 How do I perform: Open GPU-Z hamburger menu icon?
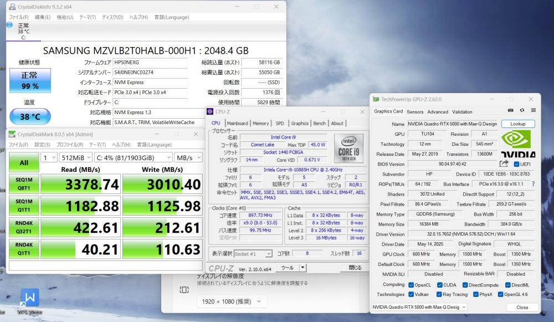533,110
